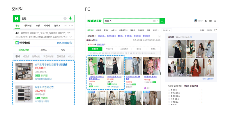
Task: Open the black shelf product thumbnail priced 23,000원
Action: point(24,94)
